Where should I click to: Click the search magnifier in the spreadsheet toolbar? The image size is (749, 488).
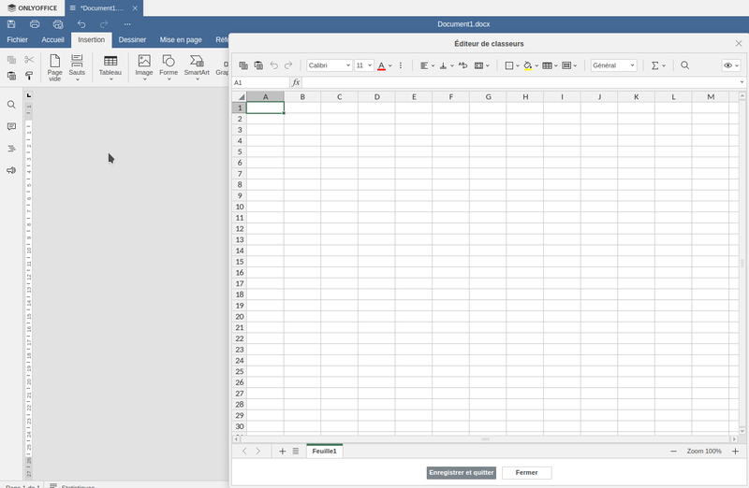coord(685,65)
